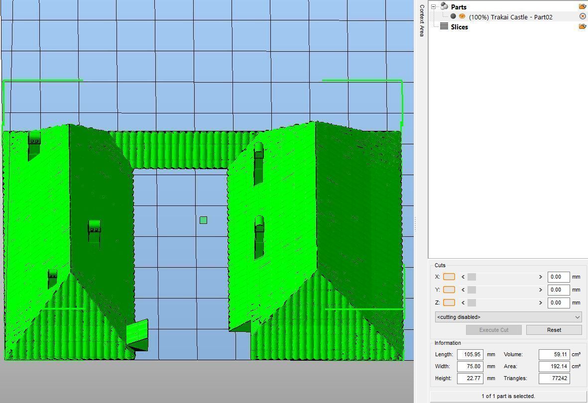Screen dimensions: 588x403
Task: Click the Context Area vertical tab
Action: tap(422, 20)
